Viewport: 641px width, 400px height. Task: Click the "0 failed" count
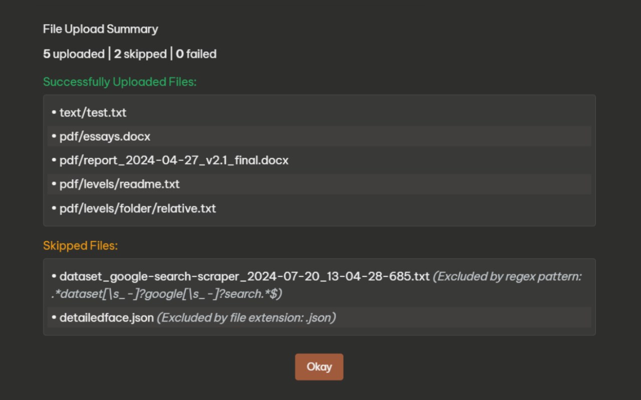pyautogui.click(x=196, y=54)
